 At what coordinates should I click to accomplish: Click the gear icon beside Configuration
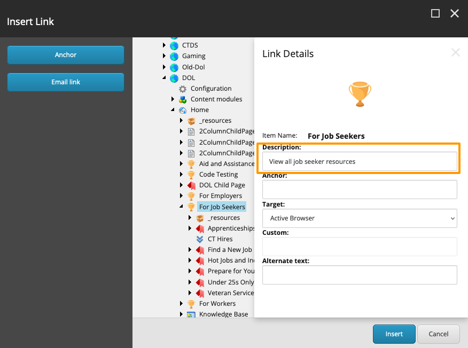click(183, 89)
